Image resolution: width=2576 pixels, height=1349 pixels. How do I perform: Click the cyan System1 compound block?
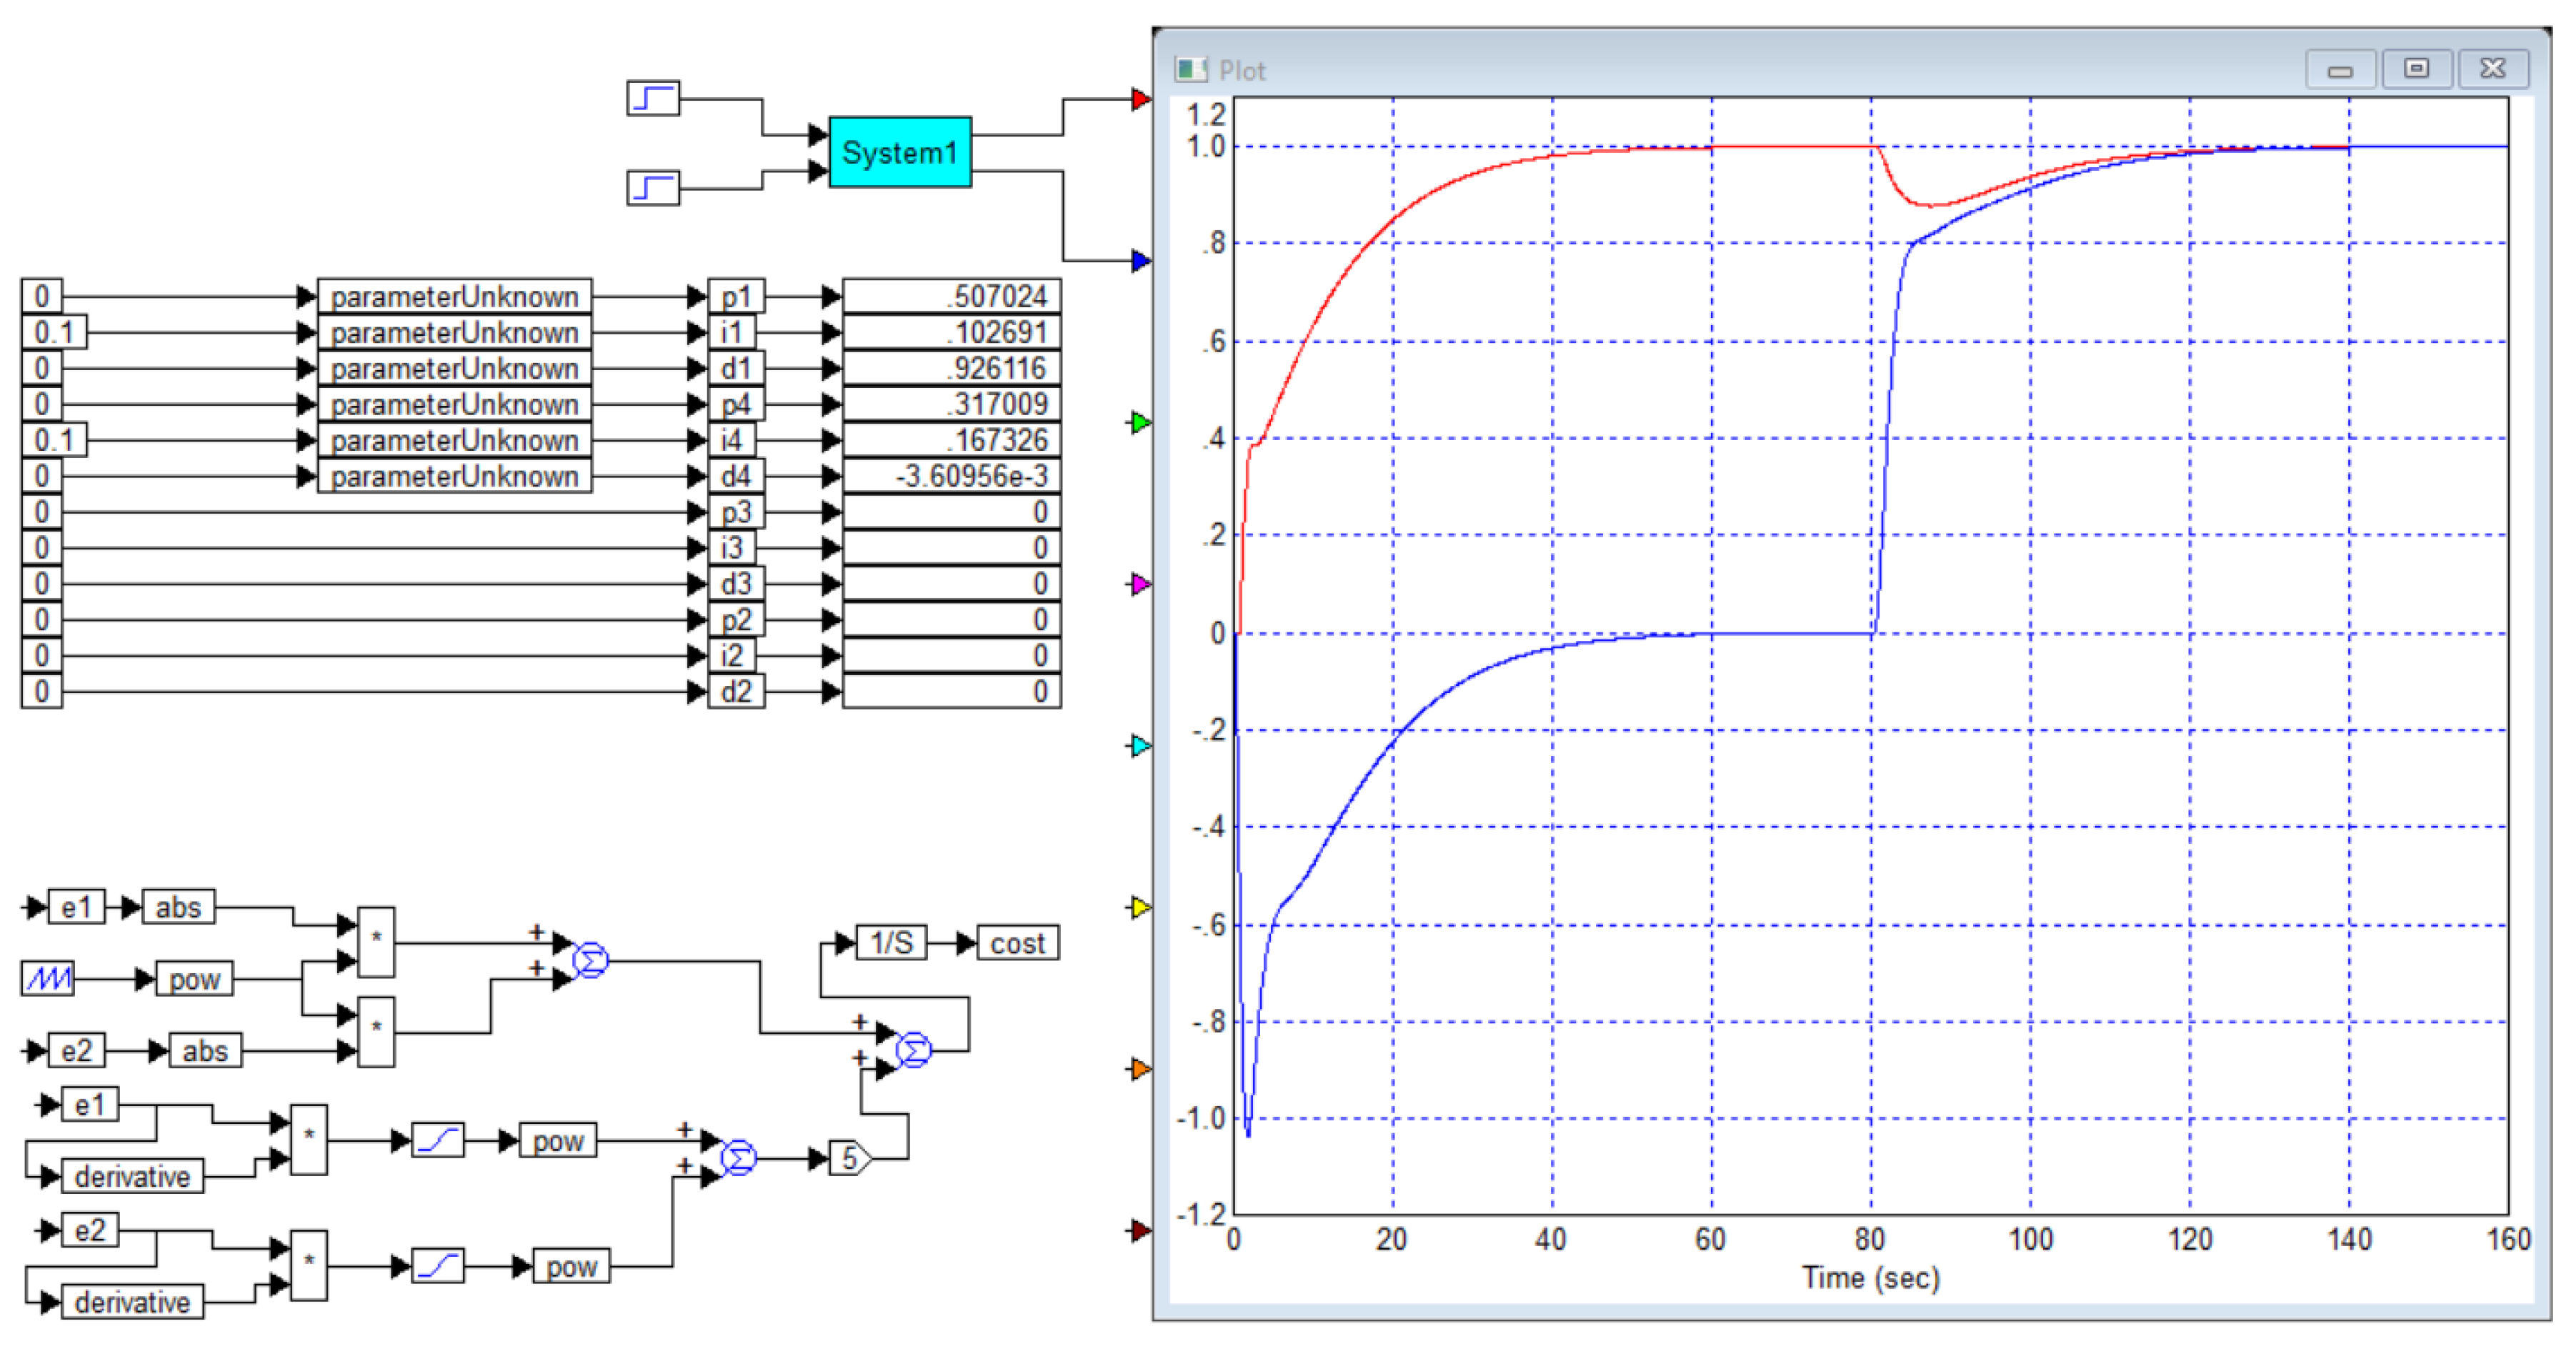[x=899, y=152]
